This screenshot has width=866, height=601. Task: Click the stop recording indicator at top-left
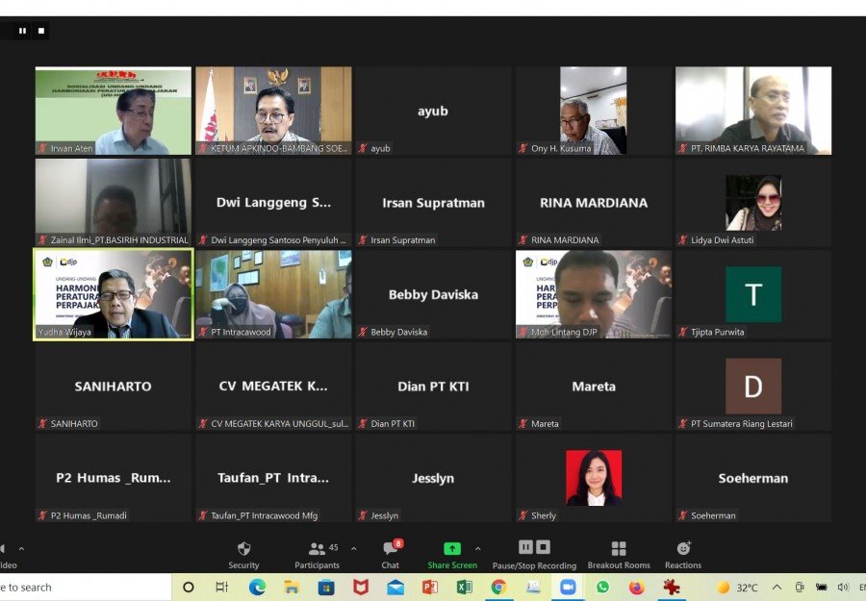click(x=41, y=31)
